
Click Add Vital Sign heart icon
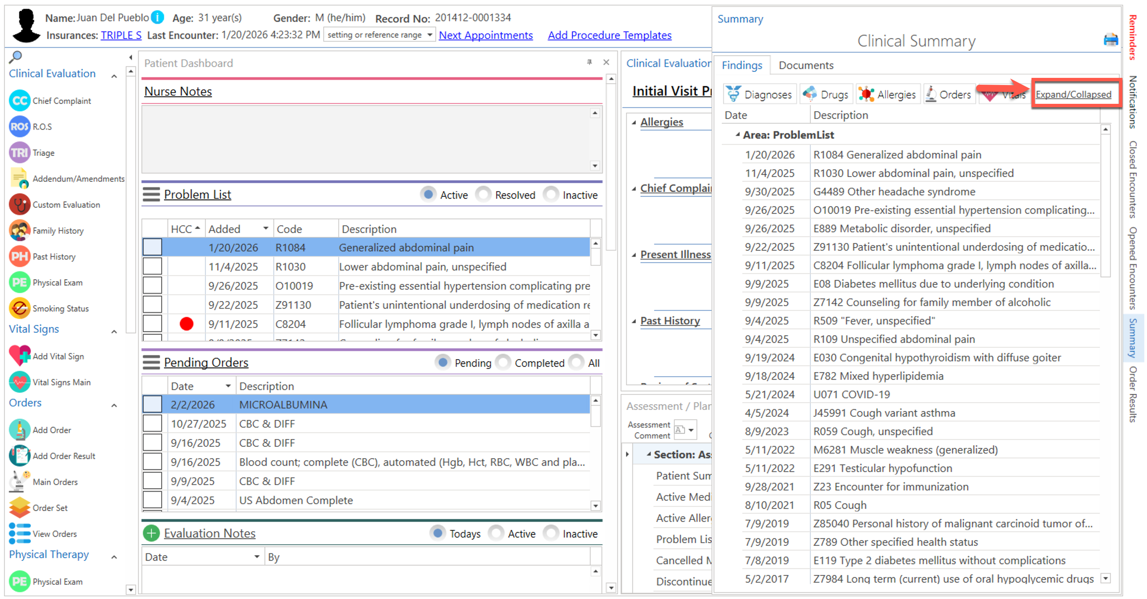tap(19, 356)
